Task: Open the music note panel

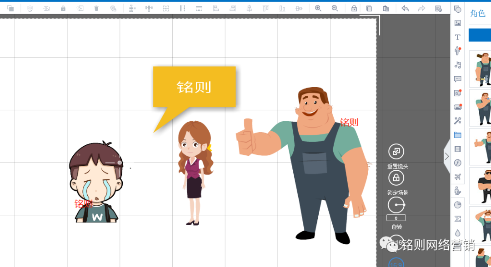Action: [458, 65]
